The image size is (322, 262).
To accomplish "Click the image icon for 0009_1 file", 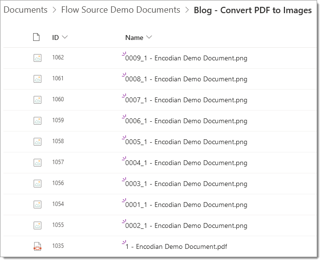I will tap(38, 58).
